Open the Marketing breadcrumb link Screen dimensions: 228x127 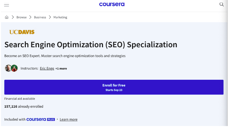(x=60, y=17)
